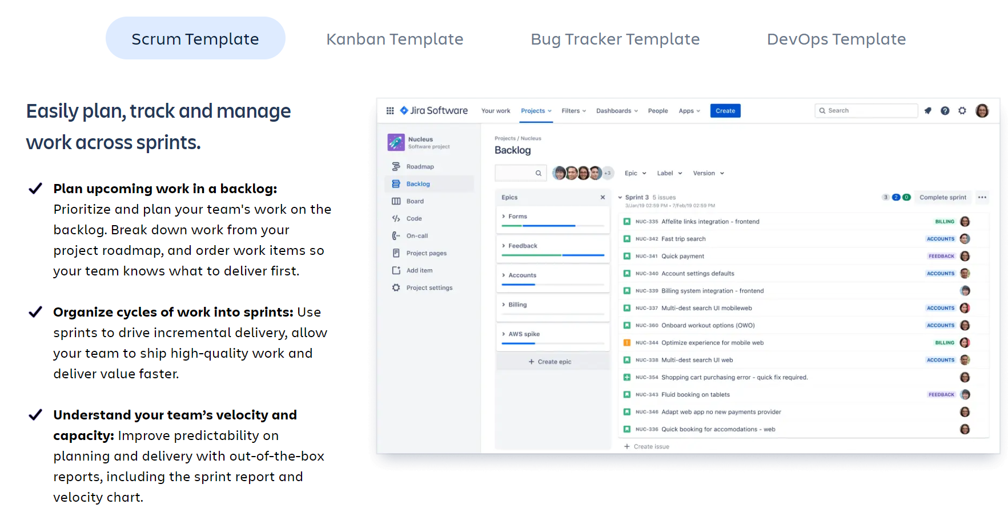1008x528 pixels.
Task: Open the sprint more options menu
Action: pyautogui.click(x=982, y=198)
